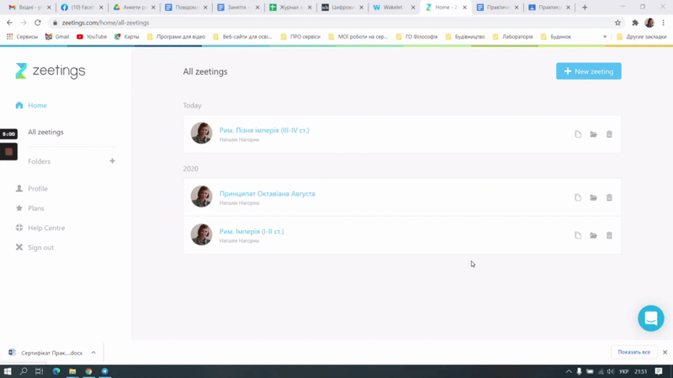The height and width of the screenshot is (378, 673).
Task: Open the chat support bubble
Action: point(650,318)
